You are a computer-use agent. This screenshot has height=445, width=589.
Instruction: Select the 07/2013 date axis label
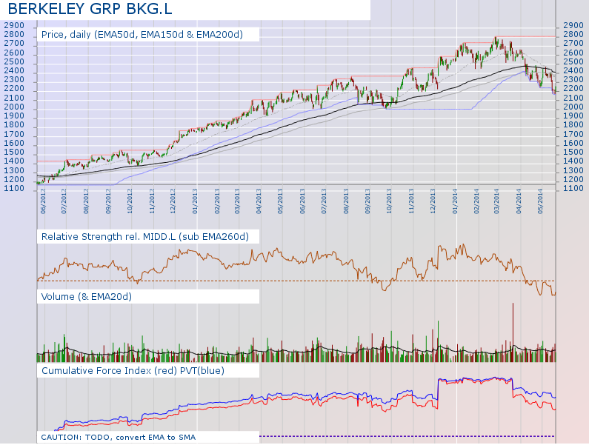coord(324,203)
